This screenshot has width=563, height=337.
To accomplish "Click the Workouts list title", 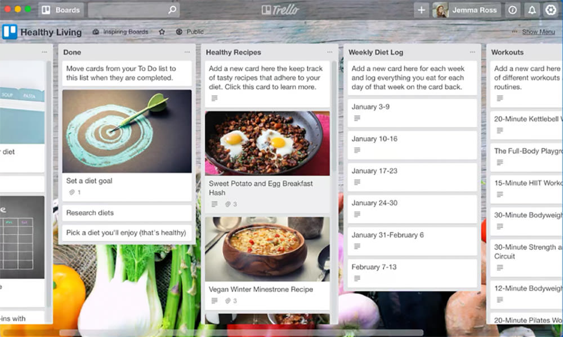I will (507, 52).
